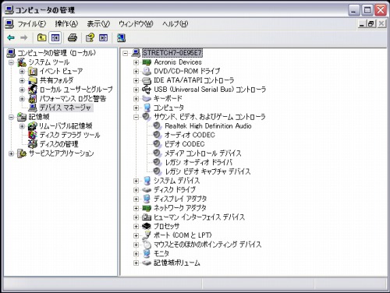Expand the DVD/CD-ROM ドライブ node
This screenshot has width=390, height=293.
pyautogui.click(x=136, y=71)
